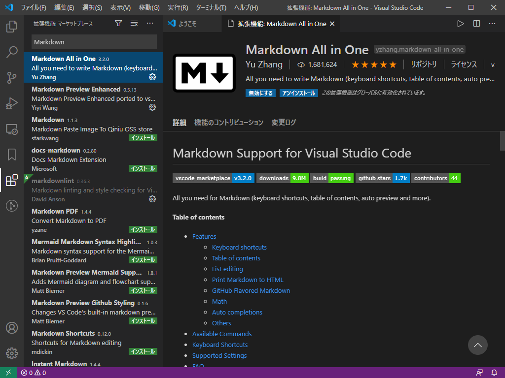
Task: Open the 編集(E) menu
Action: pos(64,8)
